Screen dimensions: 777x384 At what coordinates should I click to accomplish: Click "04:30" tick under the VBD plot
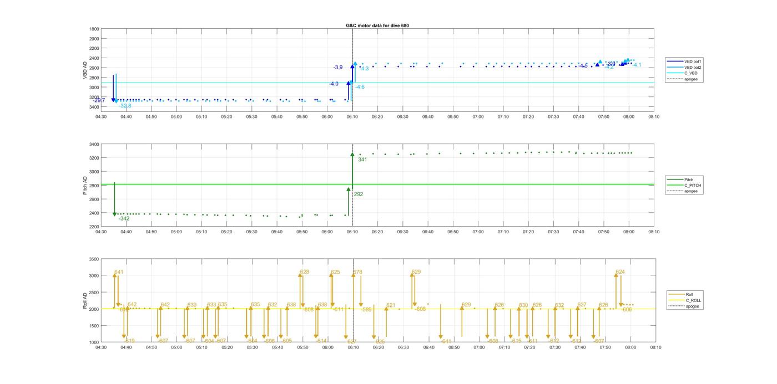pos(100,117)
